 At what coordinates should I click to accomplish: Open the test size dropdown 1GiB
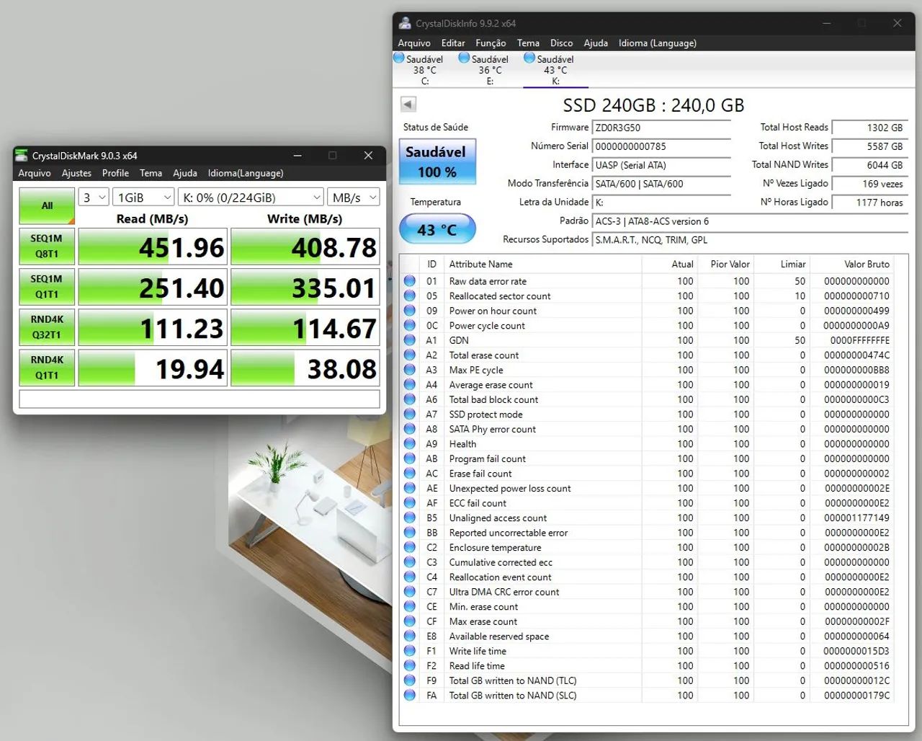[x=144, y=197]
